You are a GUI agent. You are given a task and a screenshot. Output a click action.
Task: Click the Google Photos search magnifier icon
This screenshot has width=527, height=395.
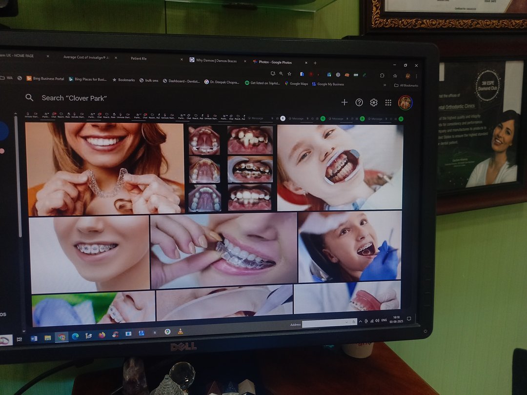click(x=29, y=98)
